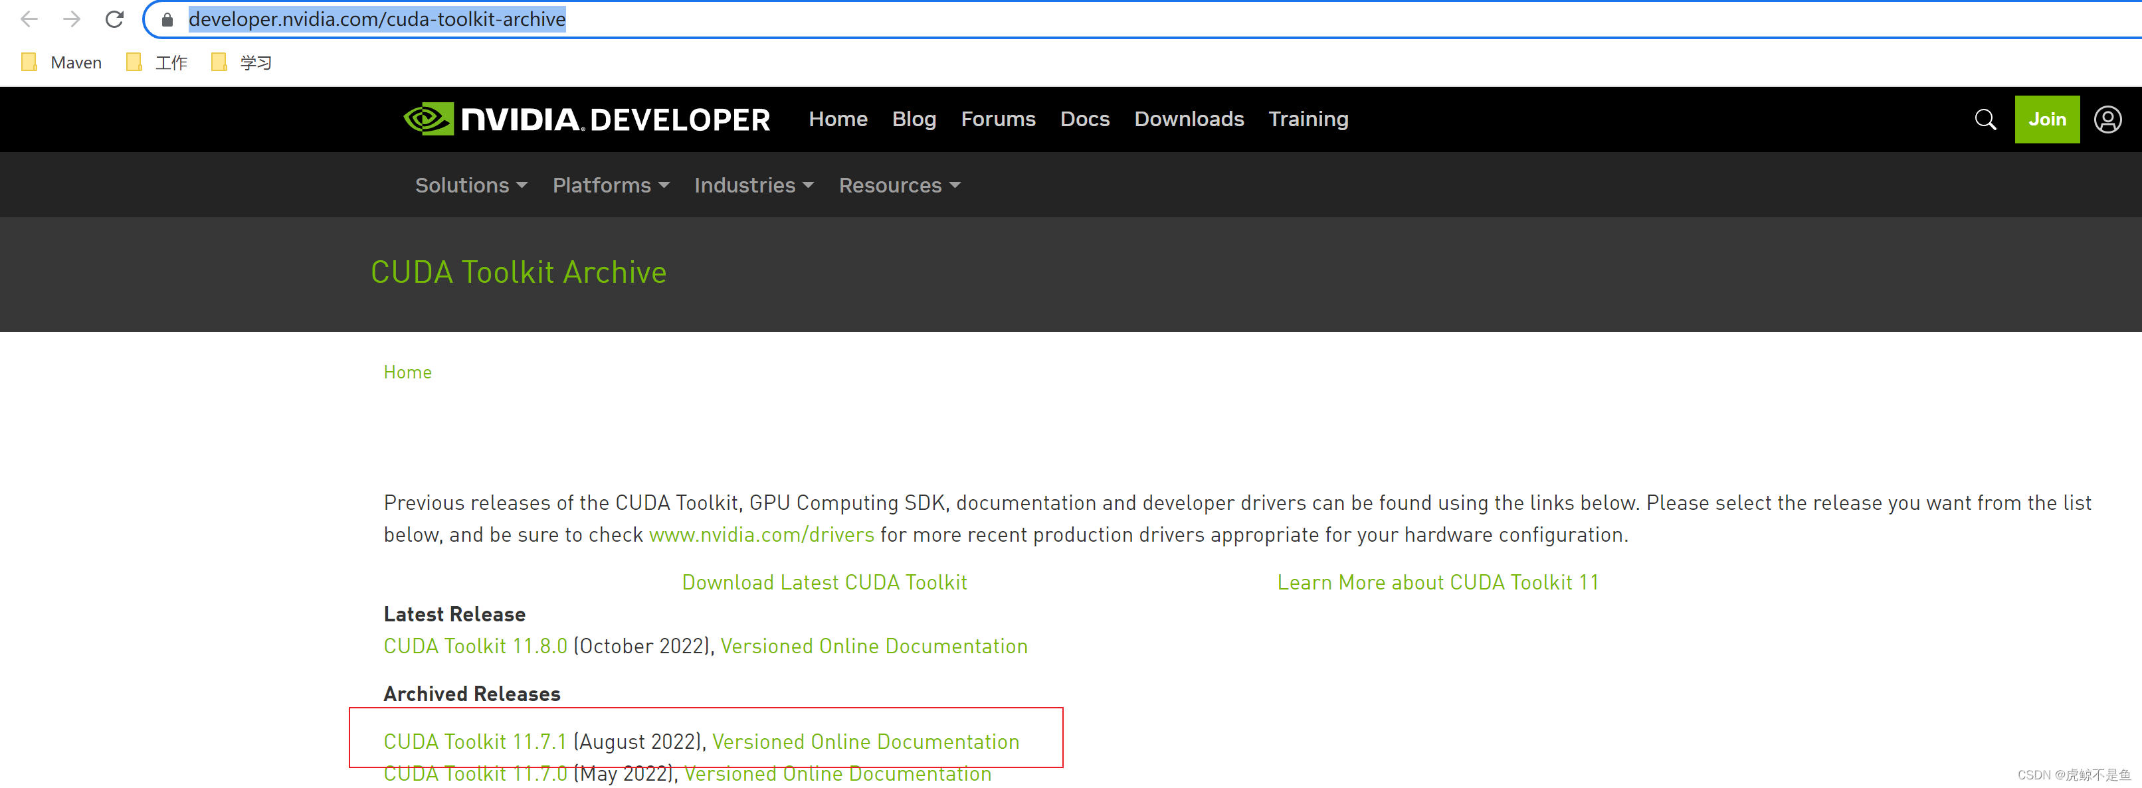Expand the Solutions dropdown menu

point(472,185)
